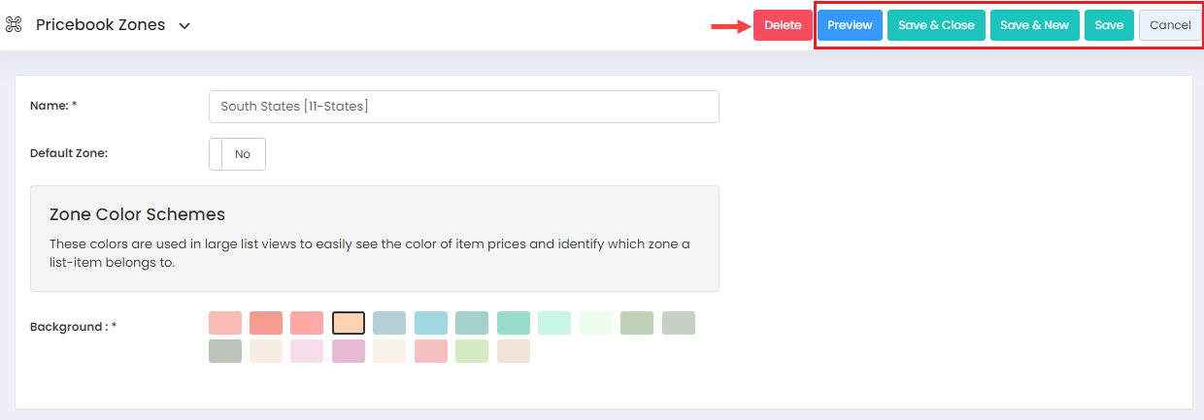The image size is (1204, 420).
Task: Choose the light blue-gray background swatch
Action: pyautogui.click(x=389, y=323)
